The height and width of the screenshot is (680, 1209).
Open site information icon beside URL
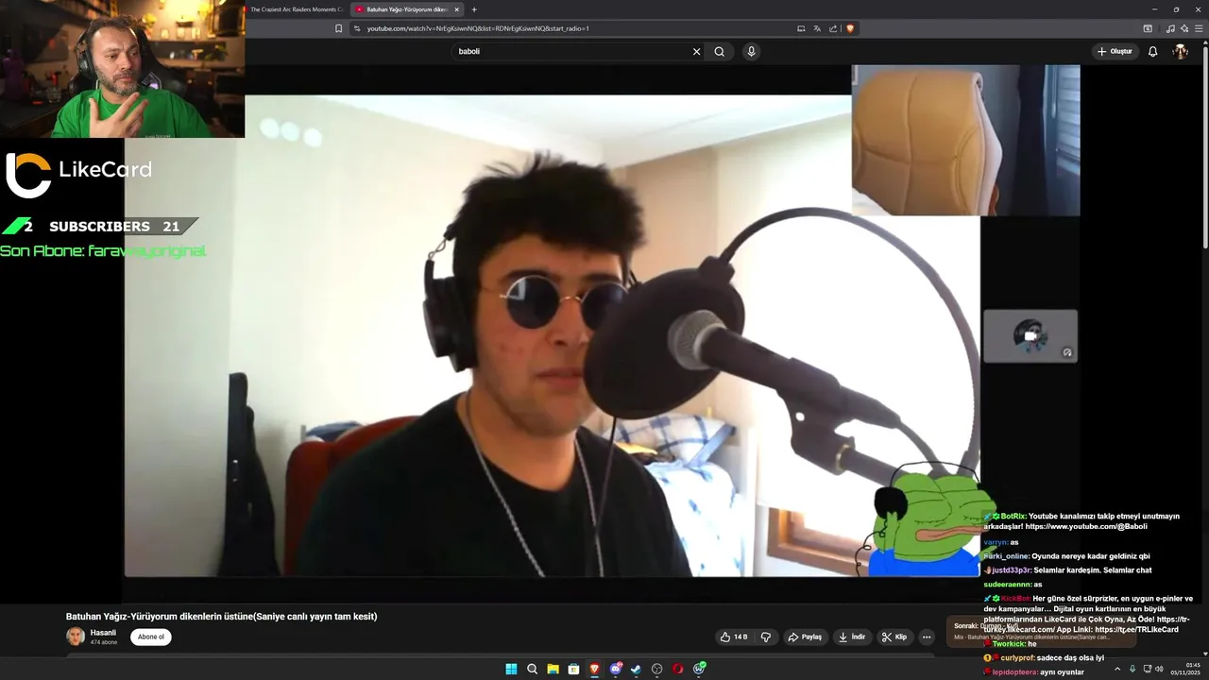pos(357,28)
